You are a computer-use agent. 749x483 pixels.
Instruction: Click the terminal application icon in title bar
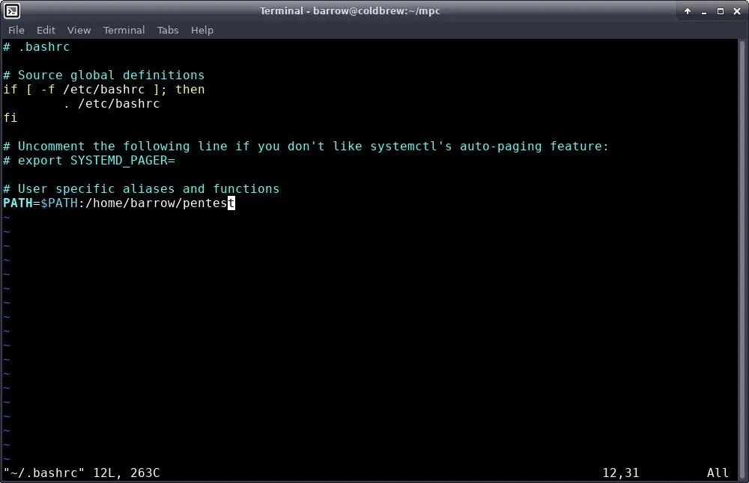[11, 10]
